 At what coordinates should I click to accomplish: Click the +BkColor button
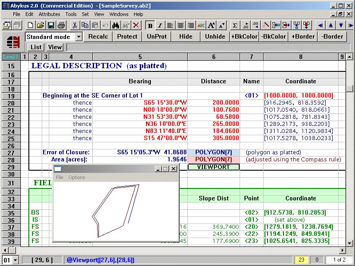click(x=245, y=37)
